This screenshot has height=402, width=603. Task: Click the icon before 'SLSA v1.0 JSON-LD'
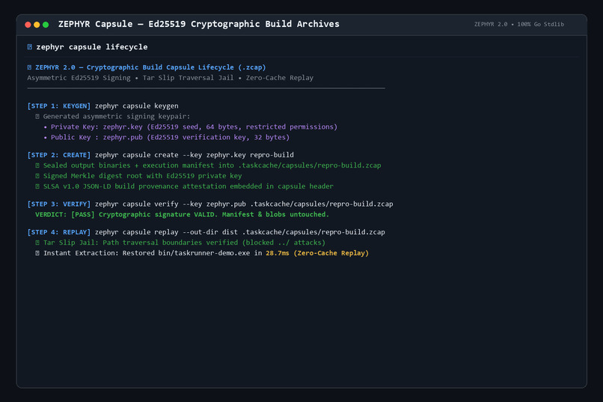pos(37,186)
